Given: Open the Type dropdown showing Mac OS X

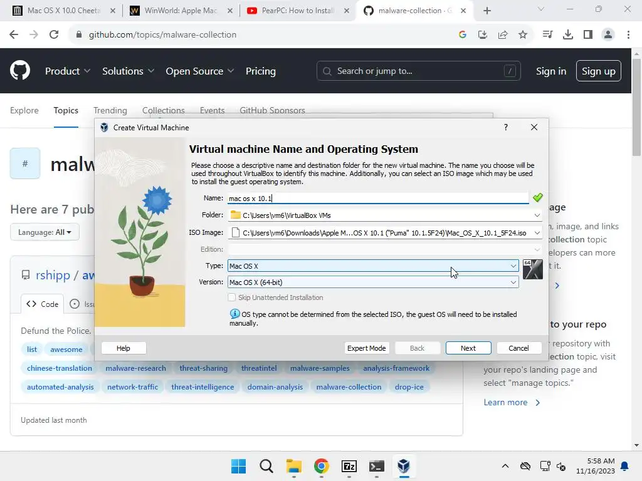Looking at the screenshot, I should 373,266.
